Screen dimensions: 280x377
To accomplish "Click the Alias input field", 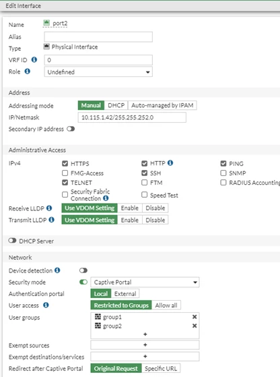I will pyautogui.click(x=98, y=37).
